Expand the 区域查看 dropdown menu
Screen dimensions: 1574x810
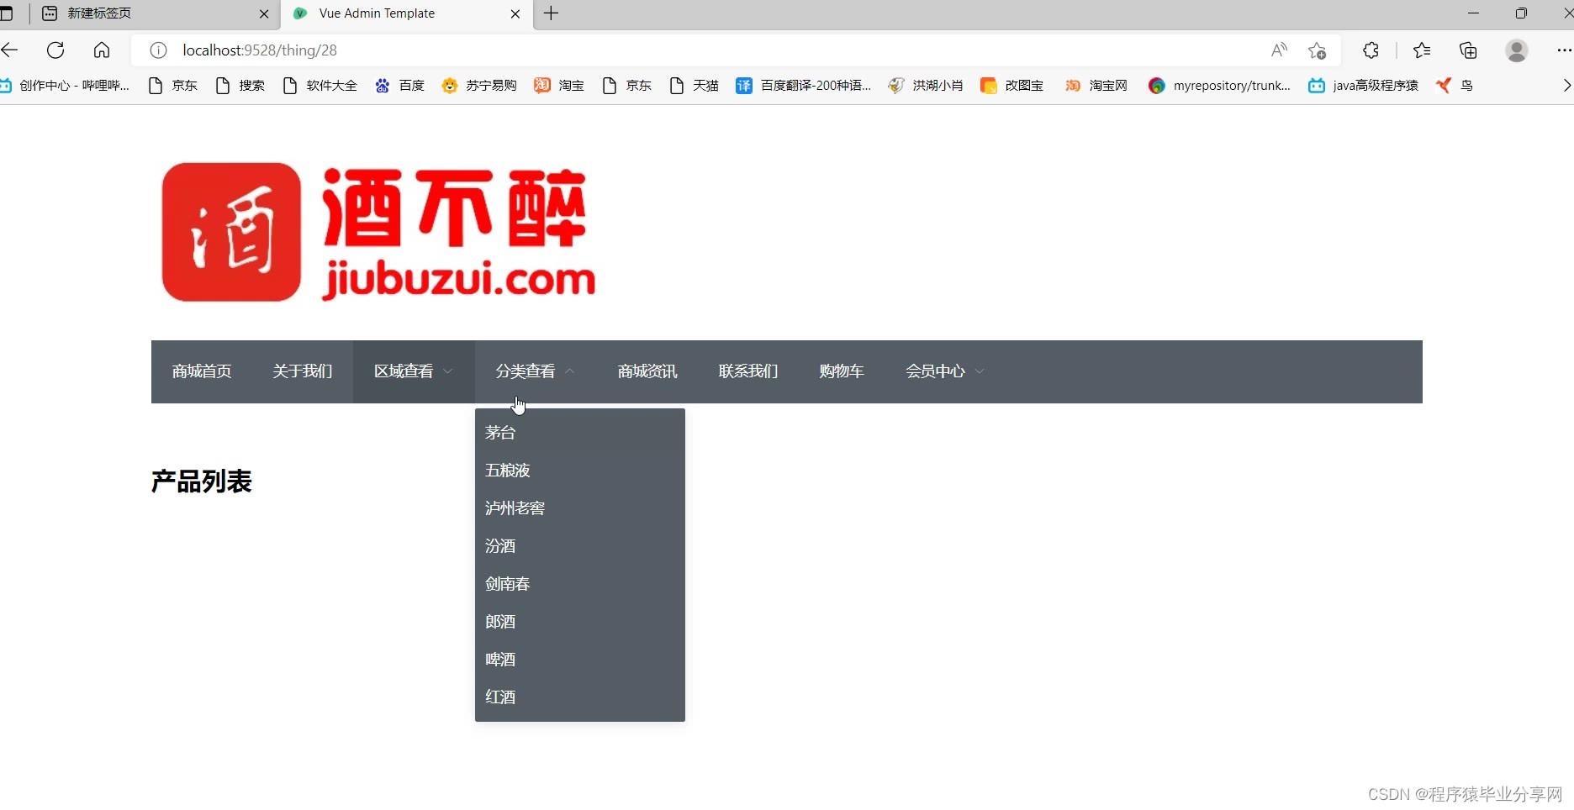pos(414,371)
